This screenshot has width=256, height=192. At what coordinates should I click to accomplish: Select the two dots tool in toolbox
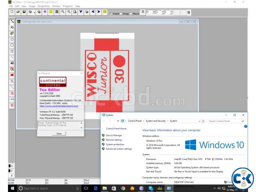[12, 99]
